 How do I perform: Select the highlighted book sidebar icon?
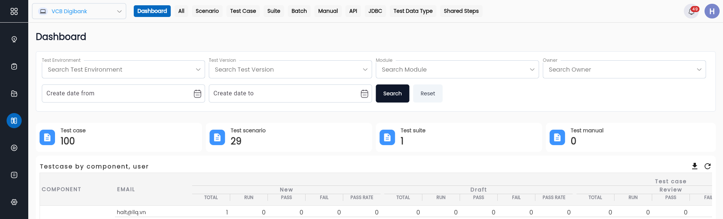[14, 121]
